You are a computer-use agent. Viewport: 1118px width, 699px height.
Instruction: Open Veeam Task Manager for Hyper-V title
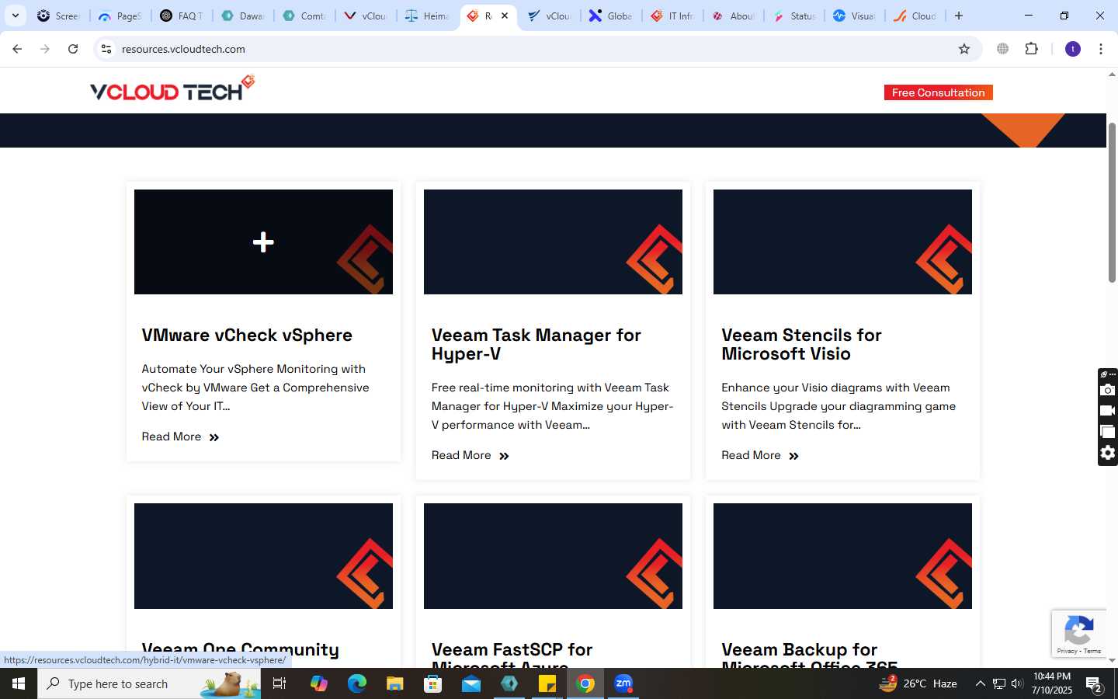536,344
